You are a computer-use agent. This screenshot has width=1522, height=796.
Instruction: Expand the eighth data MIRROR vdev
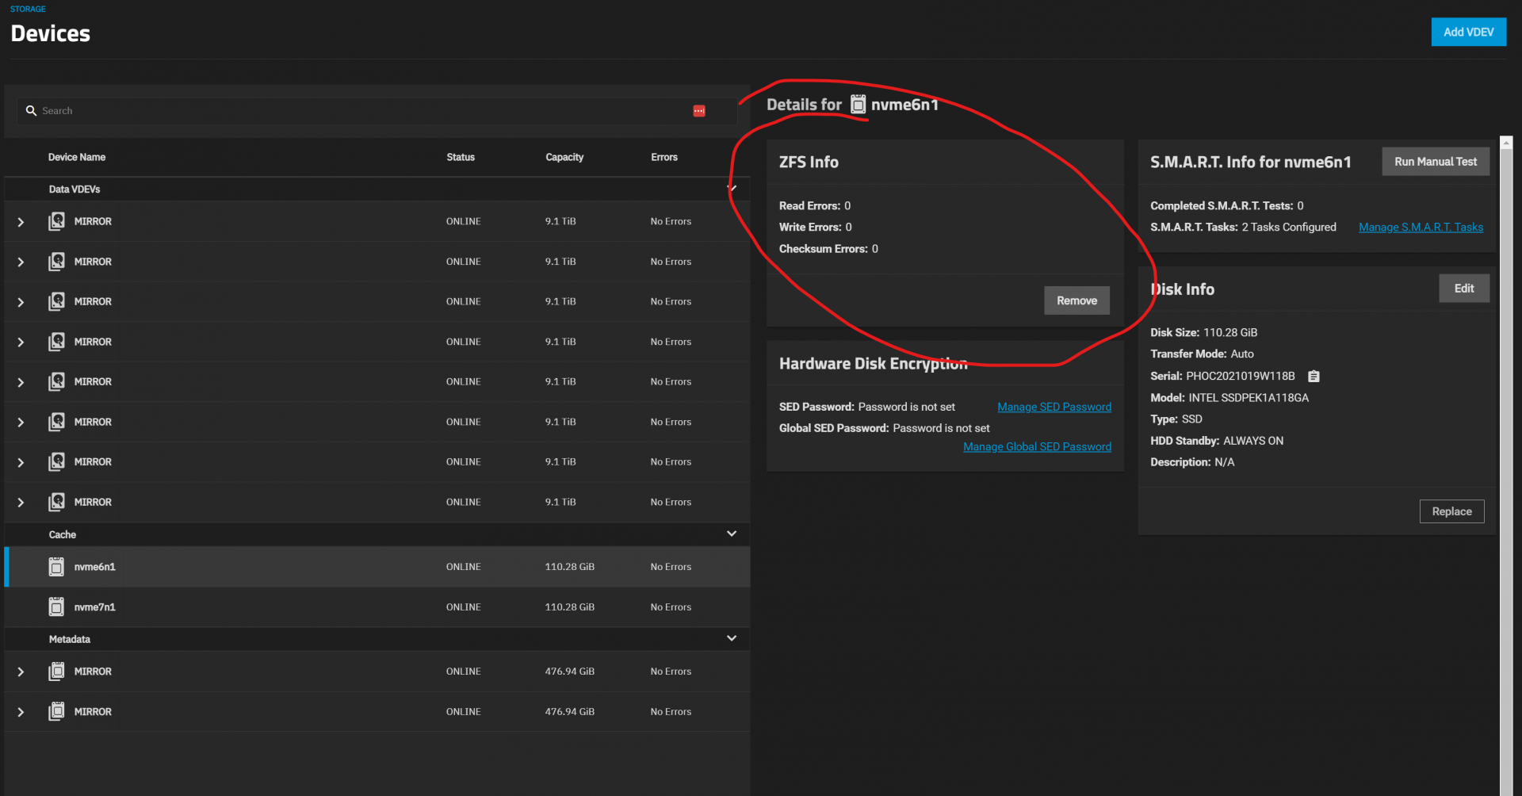pyautogui.click(x=21, y=503)
